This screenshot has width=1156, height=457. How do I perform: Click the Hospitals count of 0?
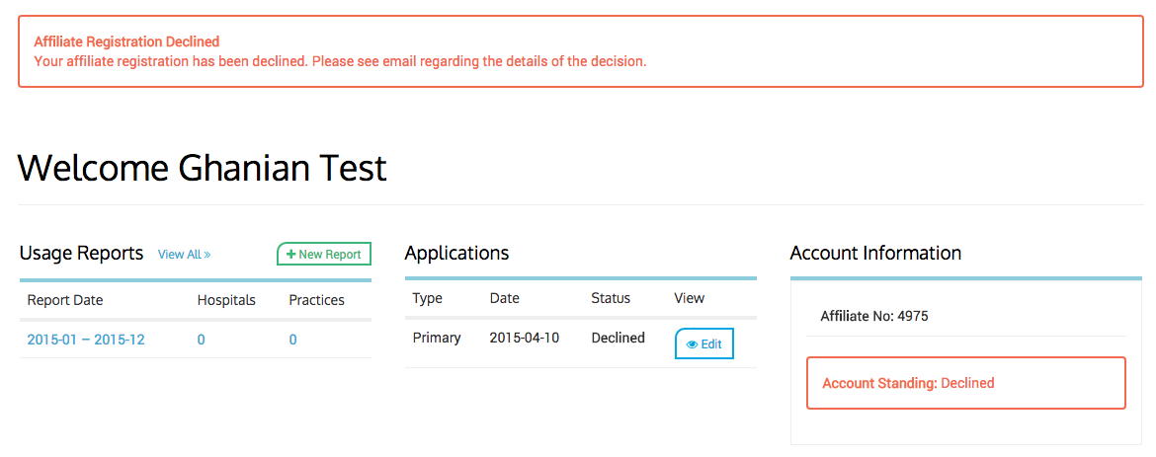pos(201,340)
